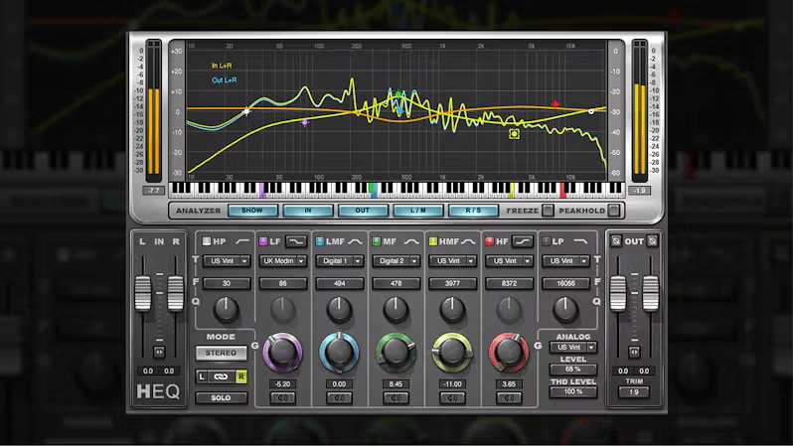Toggle the HF band on/off
The height and width of the screenshot is (446, 793).
(x=489, y=241)
